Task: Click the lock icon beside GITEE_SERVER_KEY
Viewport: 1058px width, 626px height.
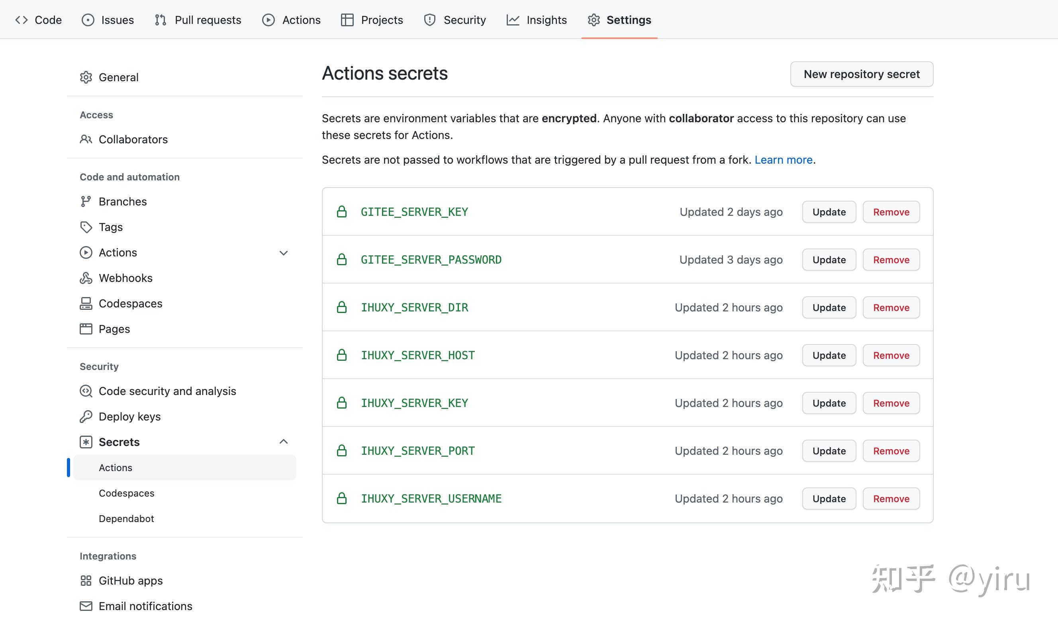Action: 342,211
